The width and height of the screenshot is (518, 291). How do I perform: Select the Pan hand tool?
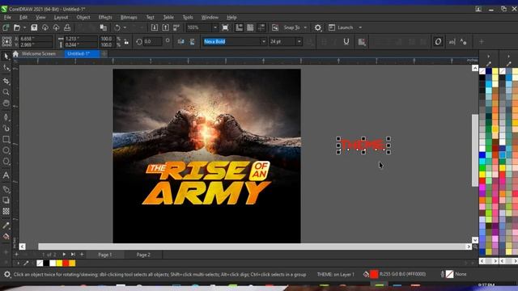[x=6, y=103]
